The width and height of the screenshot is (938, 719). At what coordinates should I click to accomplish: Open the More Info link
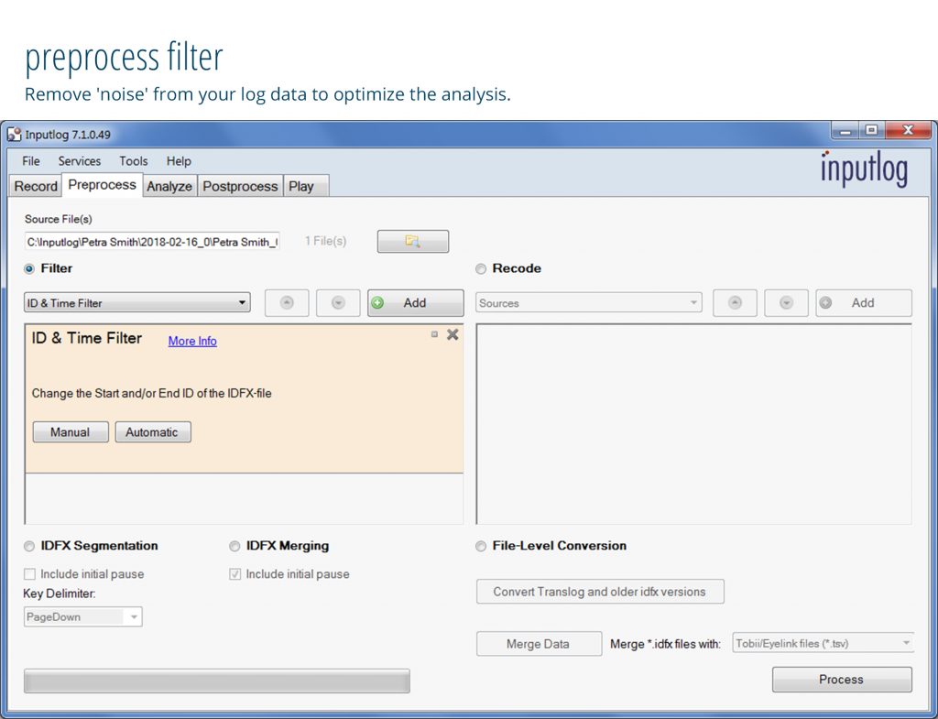click(192, 341)
